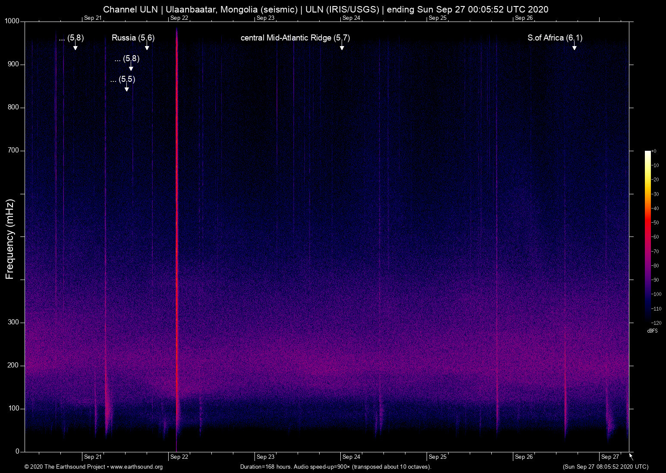Image resolution: width=666 pixels, height=473 pixels.
Task: Select the upper ... (5.8) event arrow
Action: click(x=76, y=48)
